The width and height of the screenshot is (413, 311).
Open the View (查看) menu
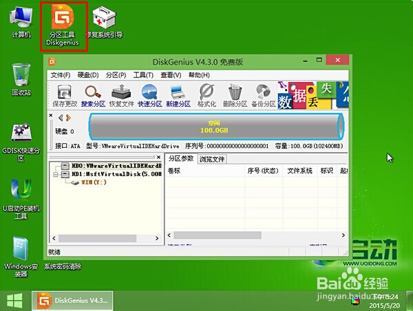point(171,75)
